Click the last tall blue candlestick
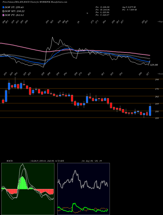The width and height of the screenshot is (163, 215). (x=150, y=111)
